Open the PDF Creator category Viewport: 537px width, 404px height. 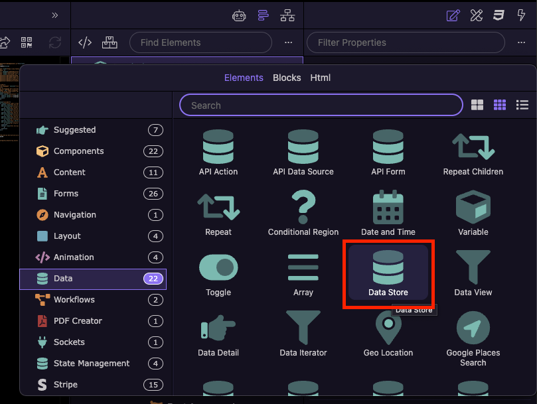pos(93,321)
